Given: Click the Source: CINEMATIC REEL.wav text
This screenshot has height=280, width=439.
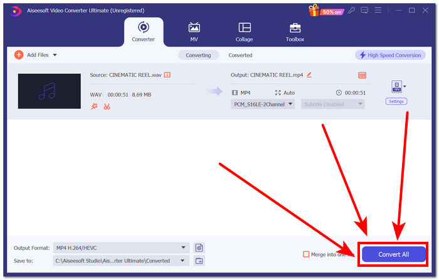Looking at the screenshot, I should pyautogui.click(x=125, y=75).
